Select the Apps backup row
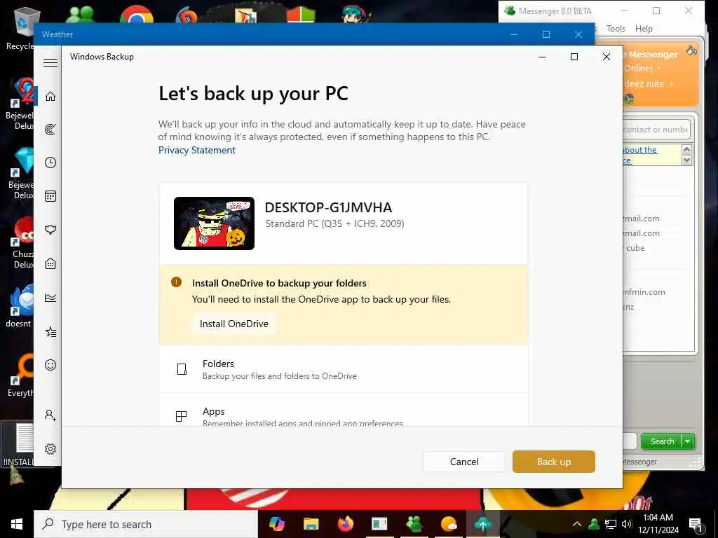The height and width of the screenshot is (538, 718). point(344,410)
